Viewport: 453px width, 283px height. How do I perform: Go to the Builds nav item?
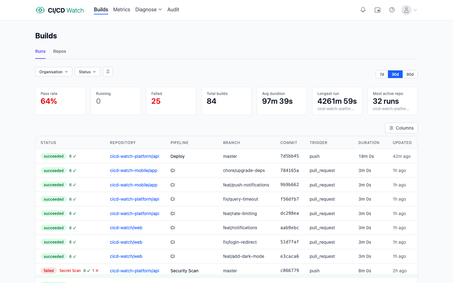point(101,10)
